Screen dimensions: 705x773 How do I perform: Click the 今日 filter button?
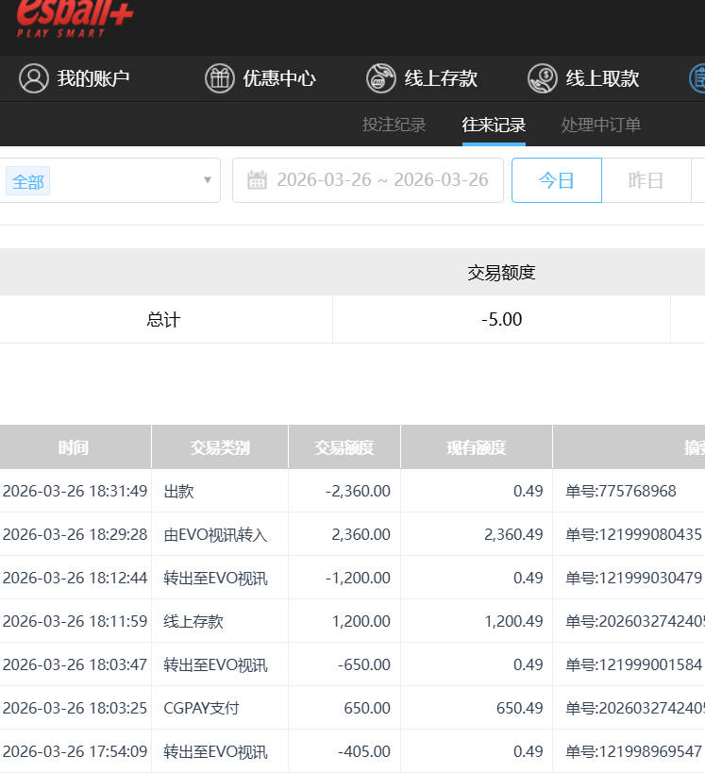556,180
